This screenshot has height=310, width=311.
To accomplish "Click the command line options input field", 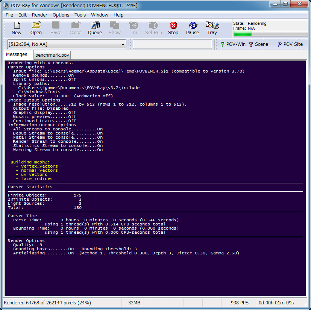I will [x=172, y=44].
